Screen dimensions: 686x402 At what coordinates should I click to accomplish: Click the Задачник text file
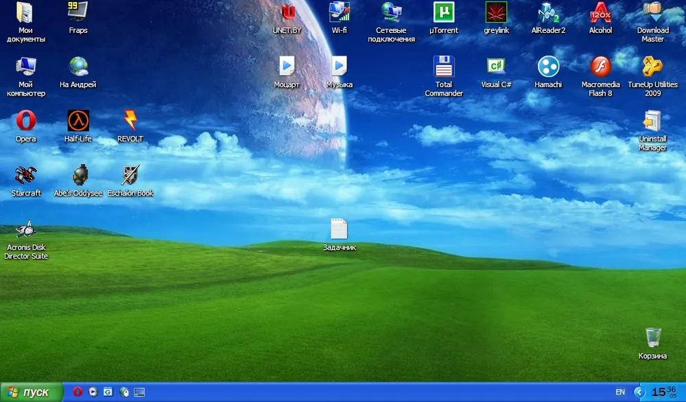(339, 230)
